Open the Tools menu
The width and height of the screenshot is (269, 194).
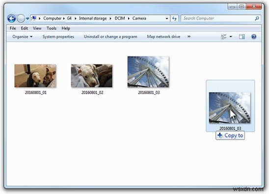pos(52,28)
